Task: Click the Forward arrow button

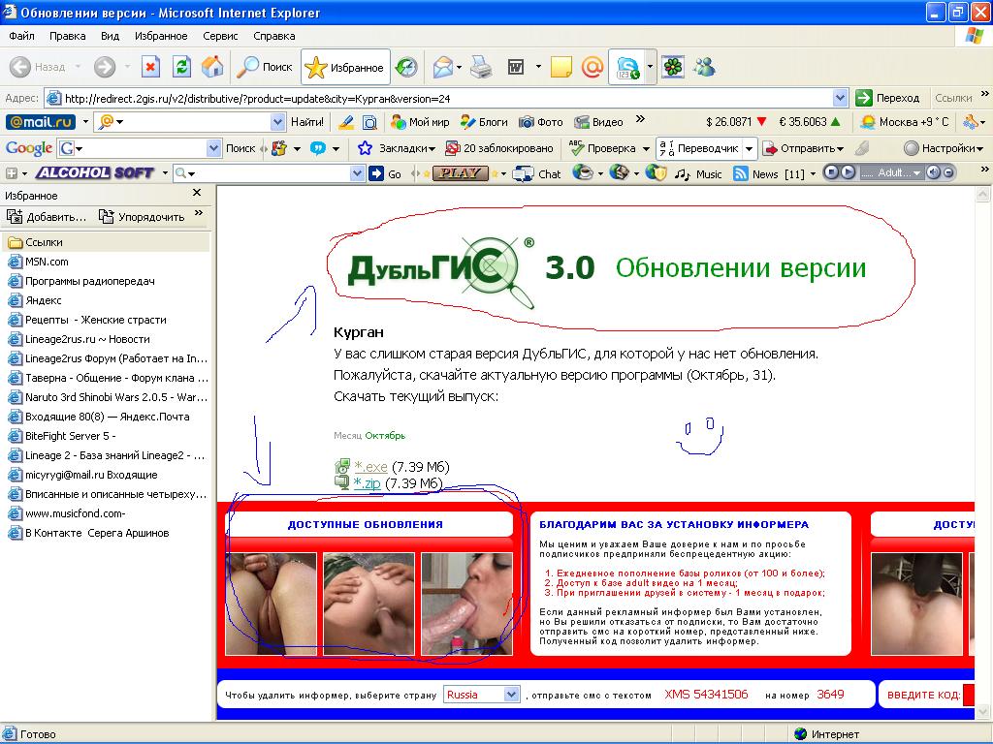Action: [105, 67]
